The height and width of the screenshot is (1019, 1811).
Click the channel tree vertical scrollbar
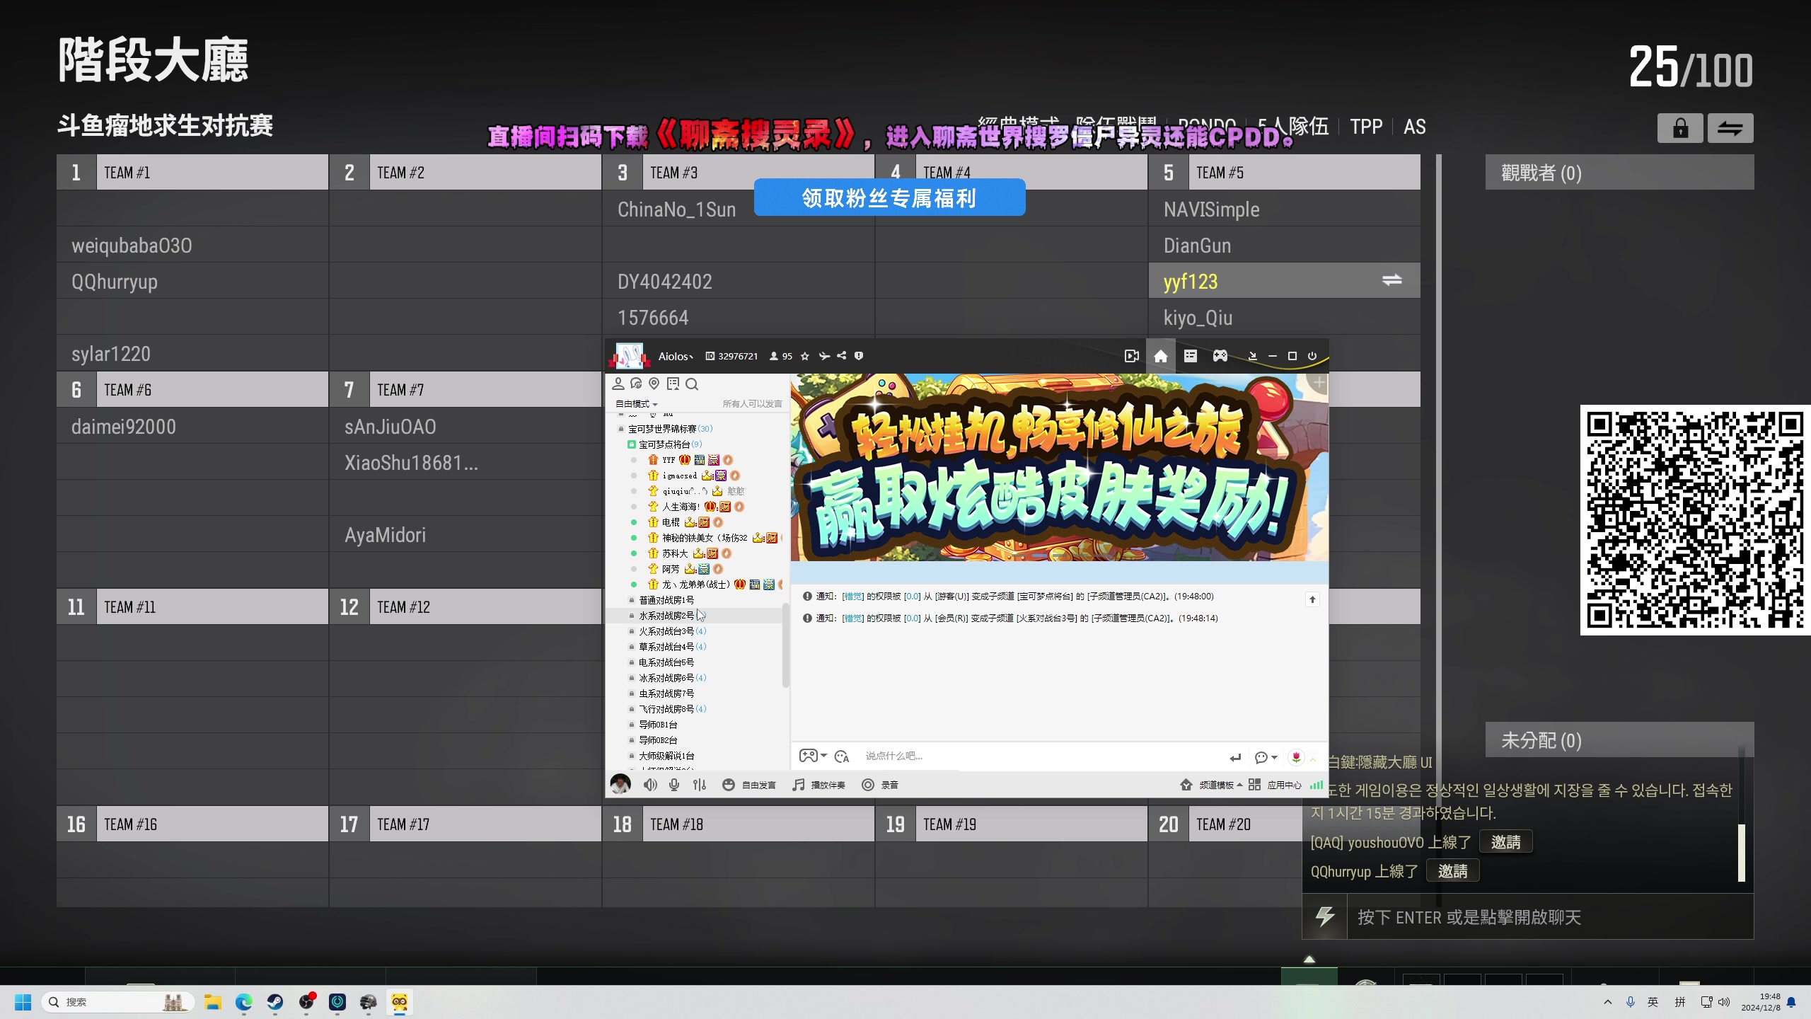785,644
